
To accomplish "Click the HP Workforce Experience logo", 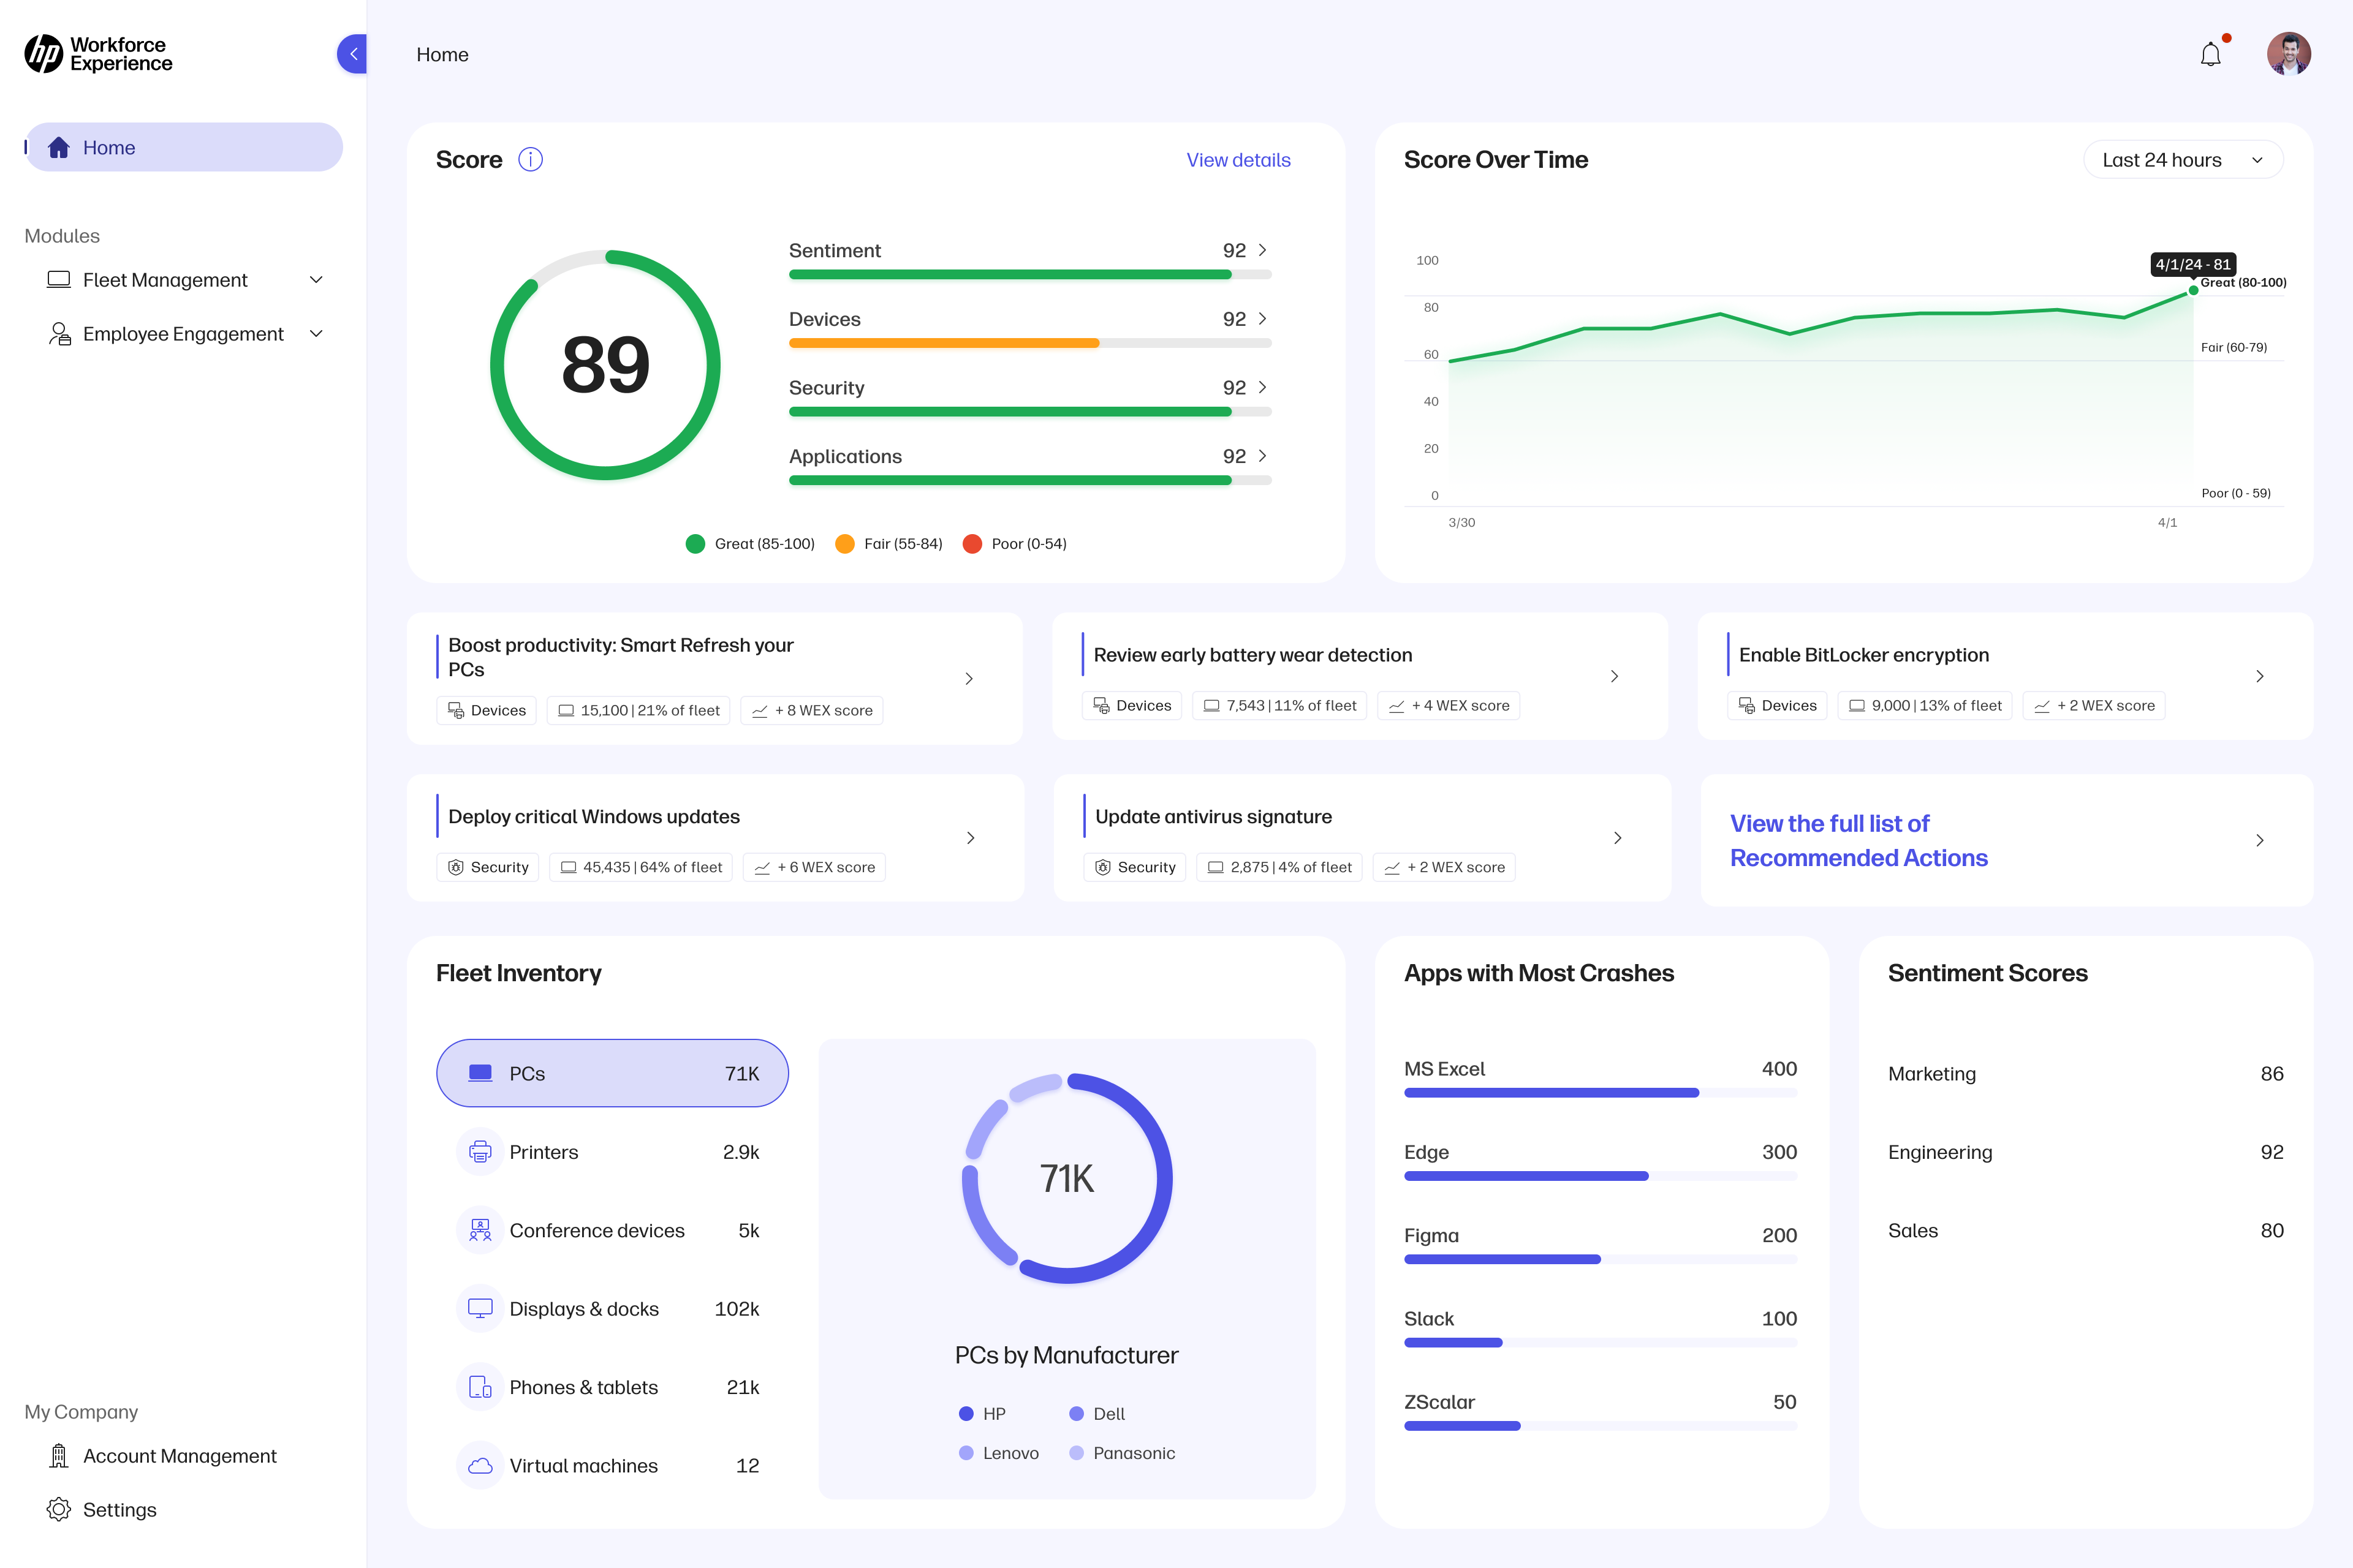I will [98, 54].
